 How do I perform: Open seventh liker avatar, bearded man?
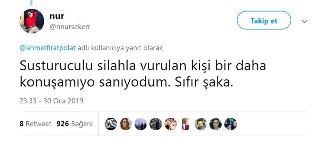pyautogui.click(x=201, y=124)
